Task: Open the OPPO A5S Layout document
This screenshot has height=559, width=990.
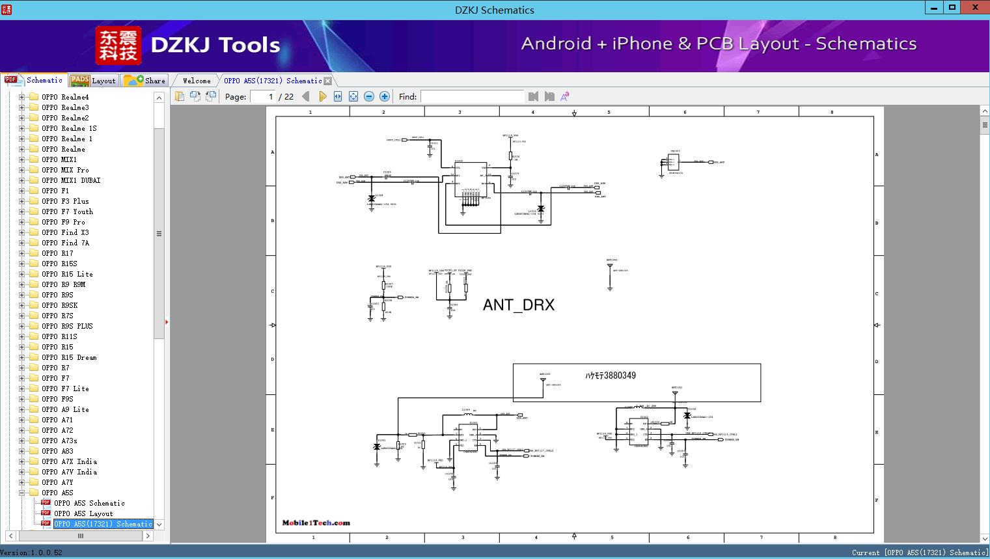Action: click(81, 513)
